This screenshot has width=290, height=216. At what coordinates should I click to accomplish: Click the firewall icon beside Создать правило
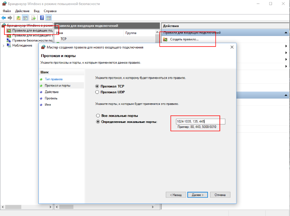click(165, 39)
